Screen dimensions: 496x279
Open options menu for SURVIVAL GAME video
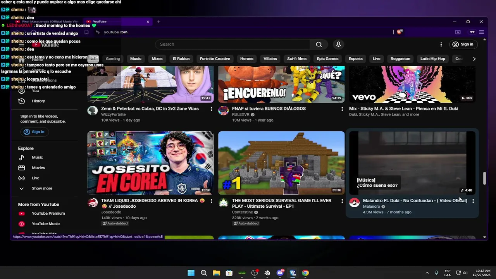coord(342,201)
